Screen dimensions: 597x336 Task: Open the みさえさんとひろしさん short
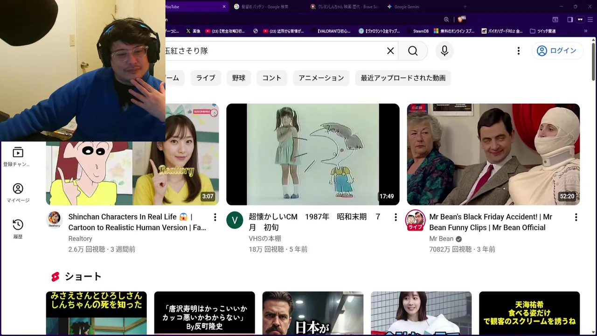(x=97, y=313)
